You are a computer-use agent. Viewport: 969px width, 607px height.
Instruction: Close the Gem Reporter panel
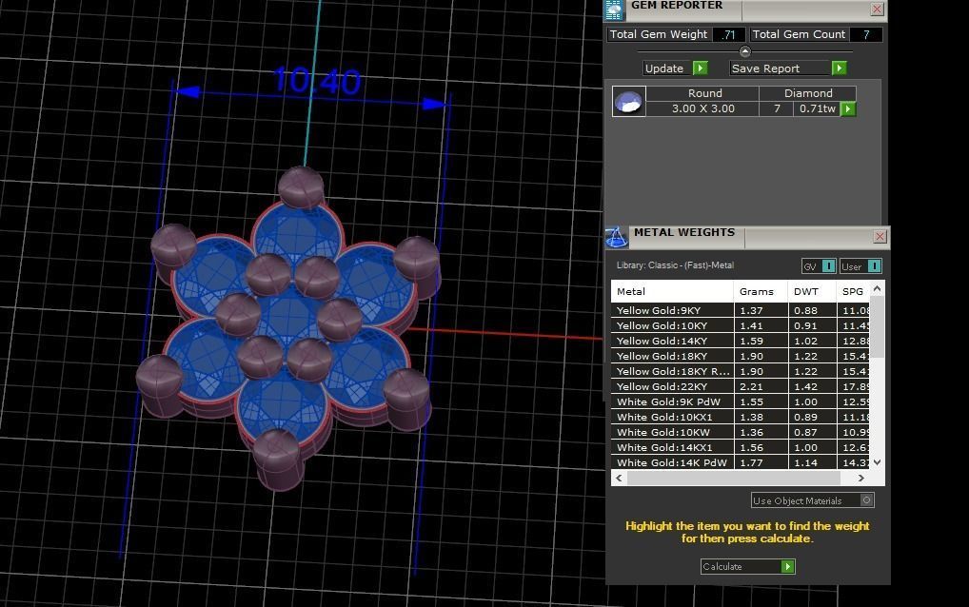(877, 10)
